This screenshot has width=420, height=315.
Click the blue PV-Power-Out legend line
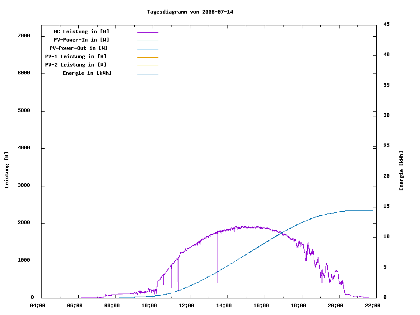[147, 49]
